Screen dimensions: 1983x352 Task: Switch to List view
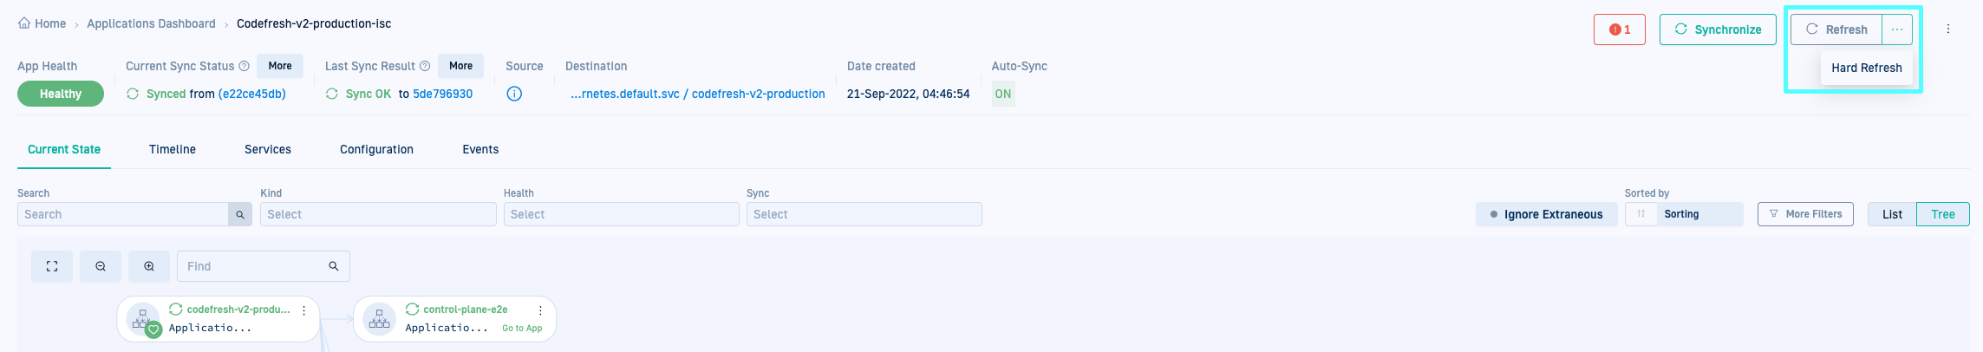[1892, 214]
